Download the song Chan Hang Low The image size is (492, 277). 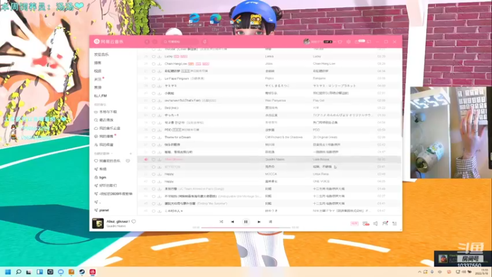pos(159,64)
